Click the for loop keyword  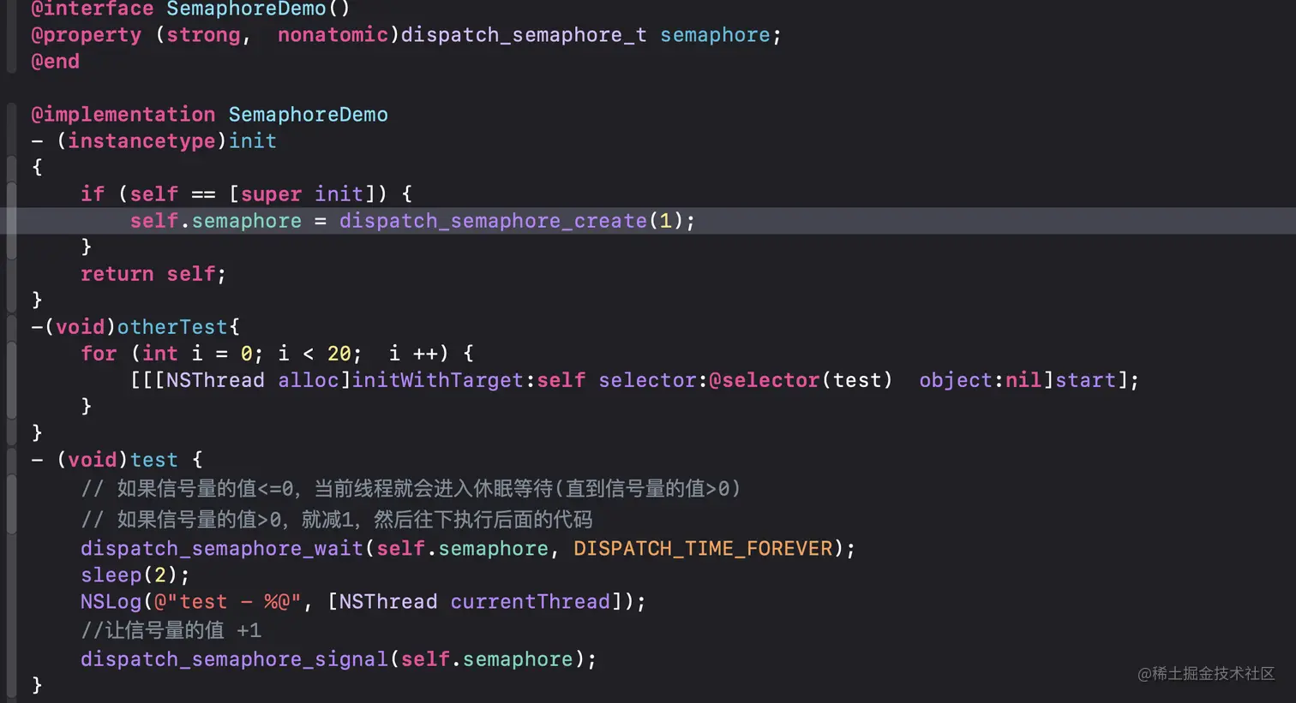coord(99,354)
